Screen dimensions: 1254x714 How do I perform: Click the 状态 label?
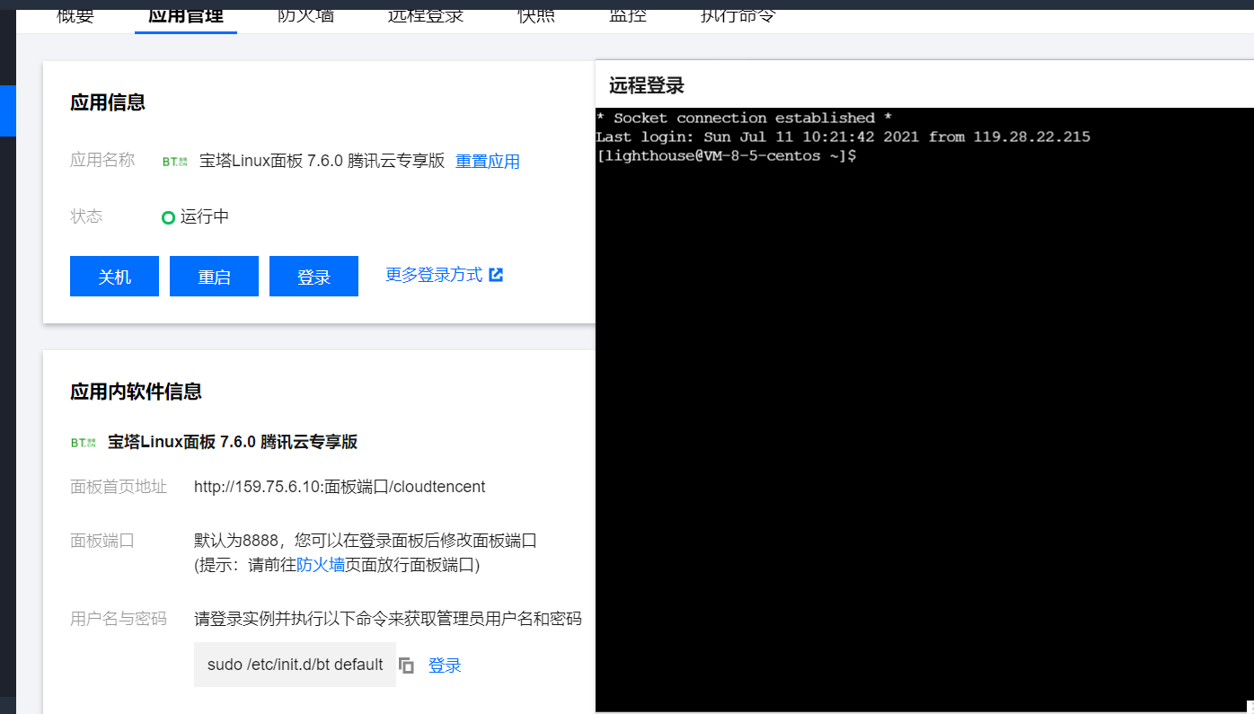[86, 216]
